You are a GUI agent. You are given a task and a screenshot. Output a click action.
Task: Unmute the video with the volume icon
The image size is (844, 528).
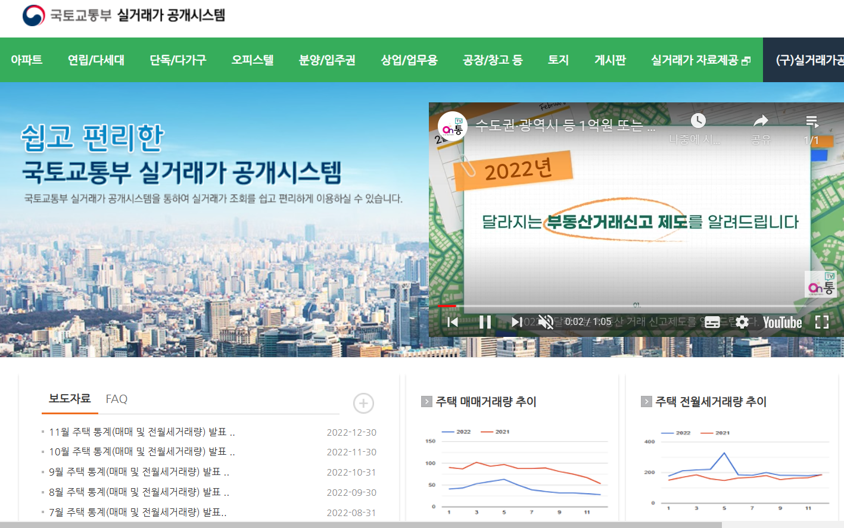[x=545, y=321]
